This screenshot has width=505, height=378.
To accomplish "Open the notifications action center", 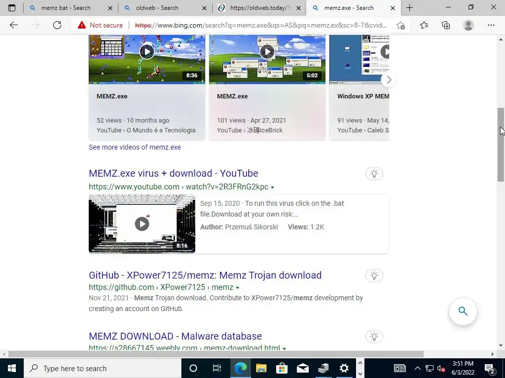I will point(490,368).
